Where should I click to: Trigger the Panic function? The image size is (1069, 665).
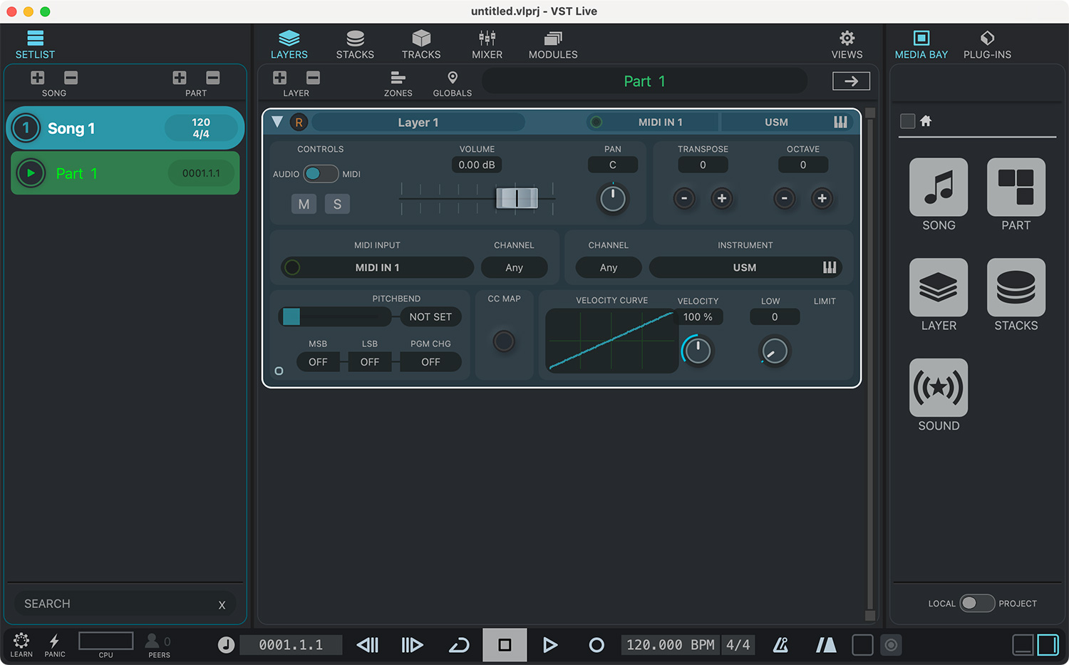(54, 645)
